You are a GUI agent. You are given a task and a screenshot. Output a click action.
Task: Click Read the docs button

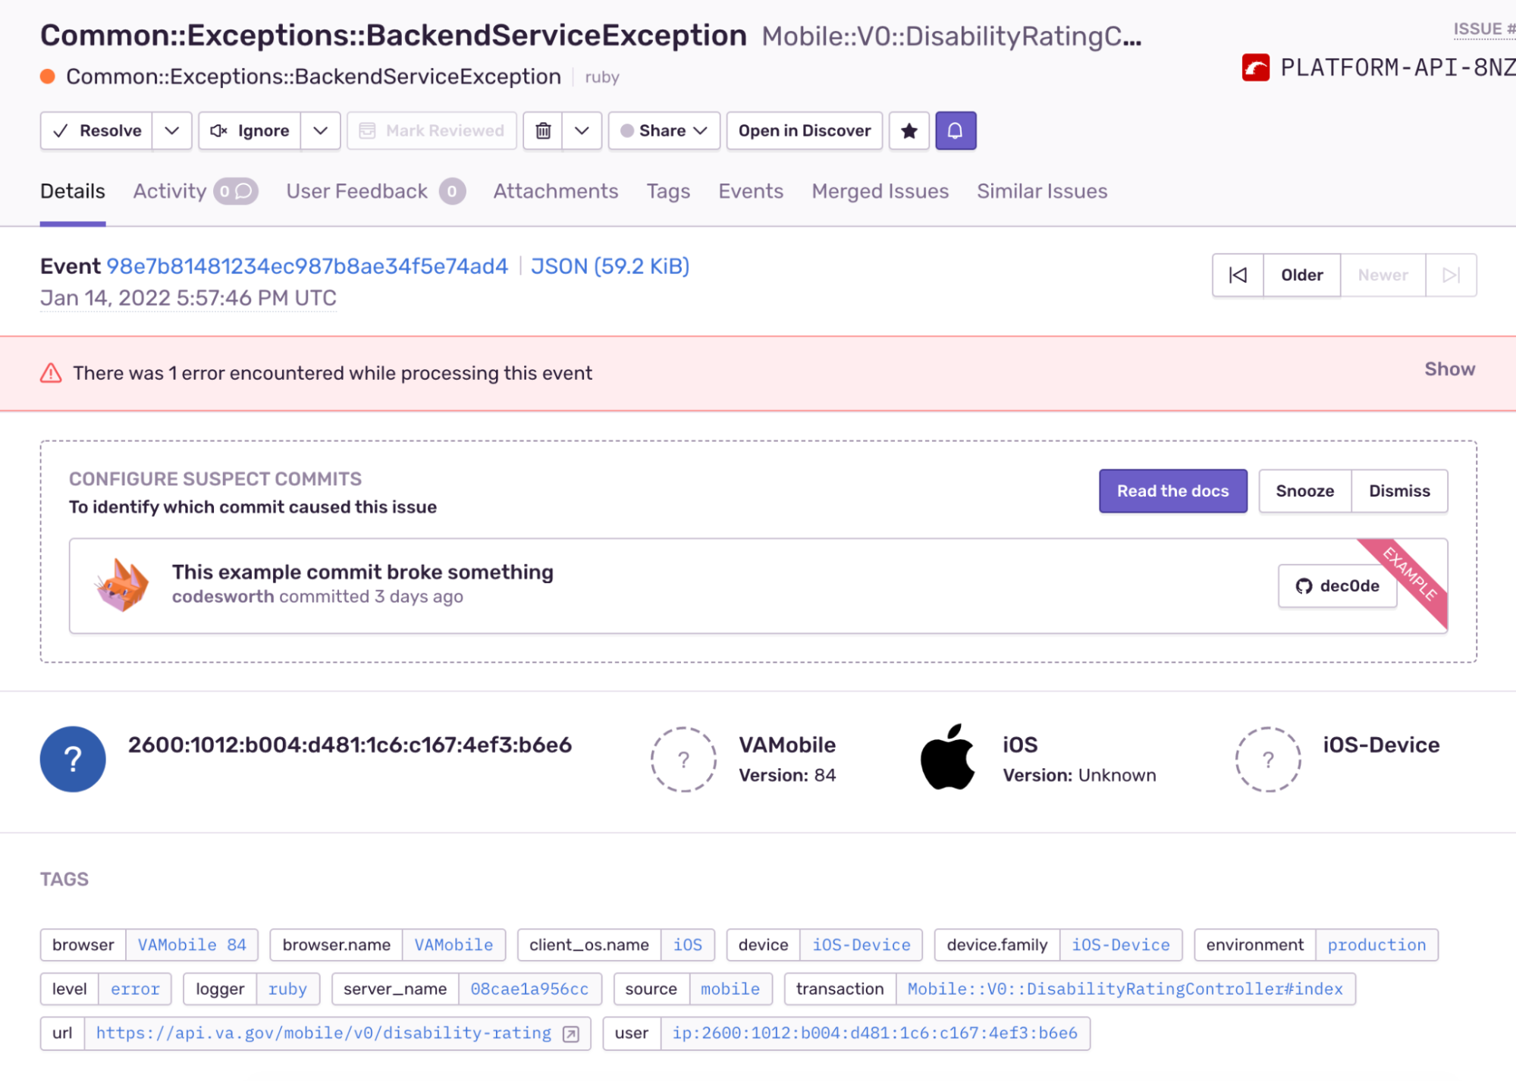pyautogui.click(x=1173, y=491)
